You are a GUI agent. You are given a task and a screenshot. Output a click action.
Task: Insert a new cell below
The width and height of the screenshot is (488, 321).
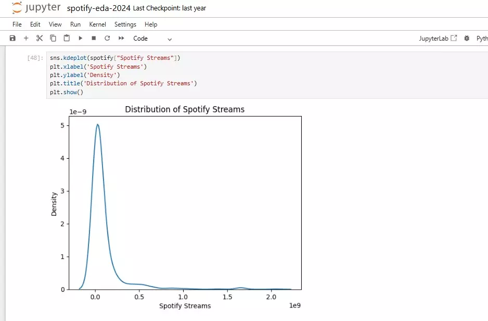click(25, 38)
